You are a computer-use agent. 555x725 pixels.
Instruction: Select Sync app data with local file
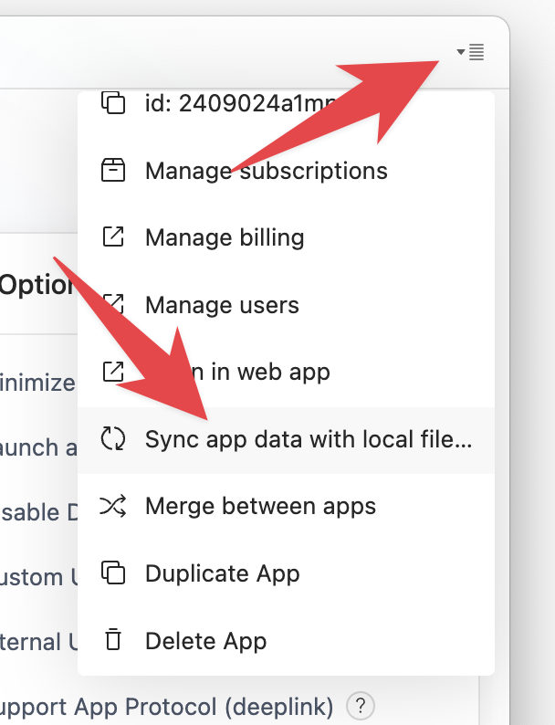pos(286,440)
